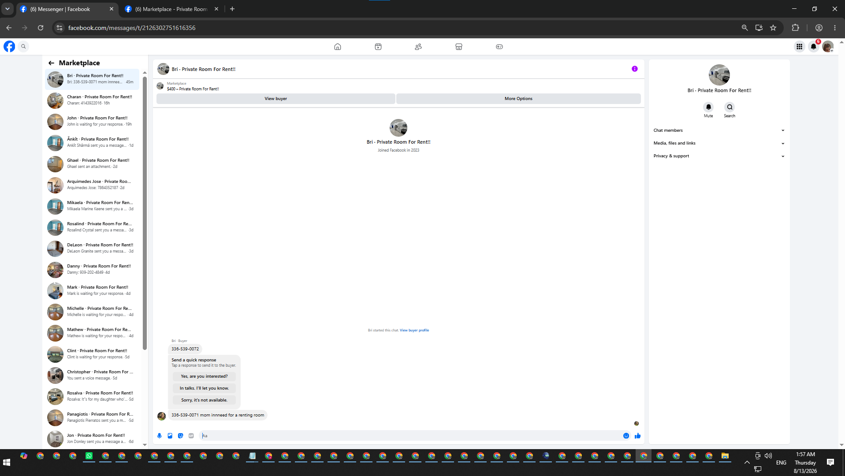Open the Facebook Home icon
The image size is (845, 476).
click(x=338, y=47)
